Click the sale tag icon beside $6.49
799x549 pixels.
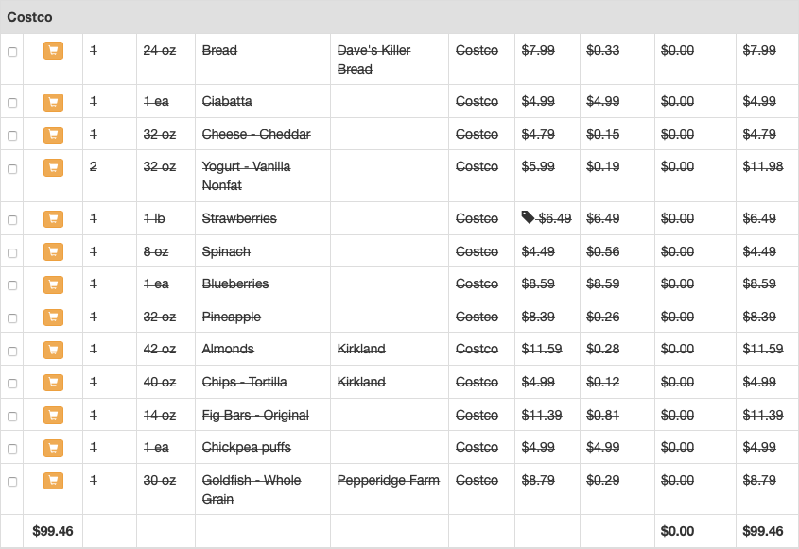click(528, 217)
